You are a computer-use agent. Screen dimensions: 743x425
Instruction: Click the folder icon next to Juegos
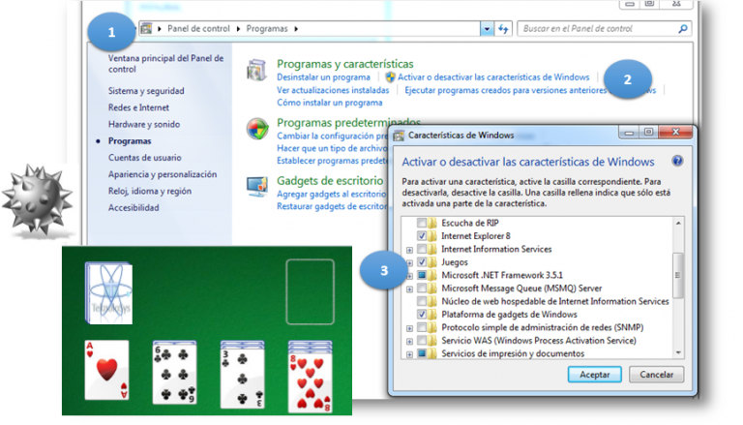(431, 262)
